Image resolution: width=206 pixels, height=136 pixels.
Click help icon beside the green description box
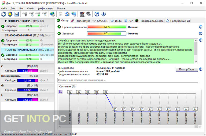pos(201,40)
